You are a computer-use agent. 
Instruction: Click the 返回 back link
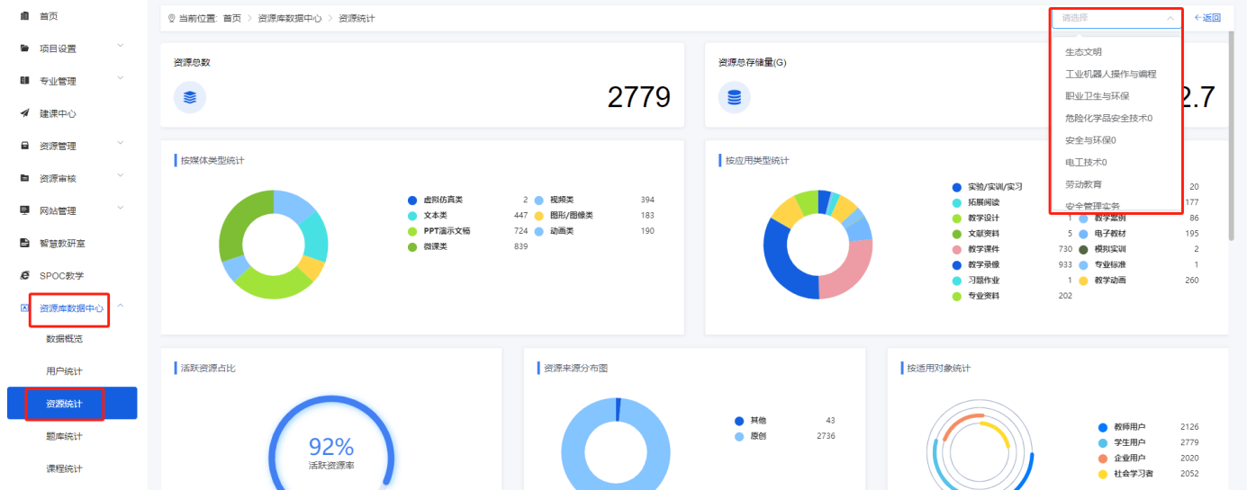[1207, 18]
